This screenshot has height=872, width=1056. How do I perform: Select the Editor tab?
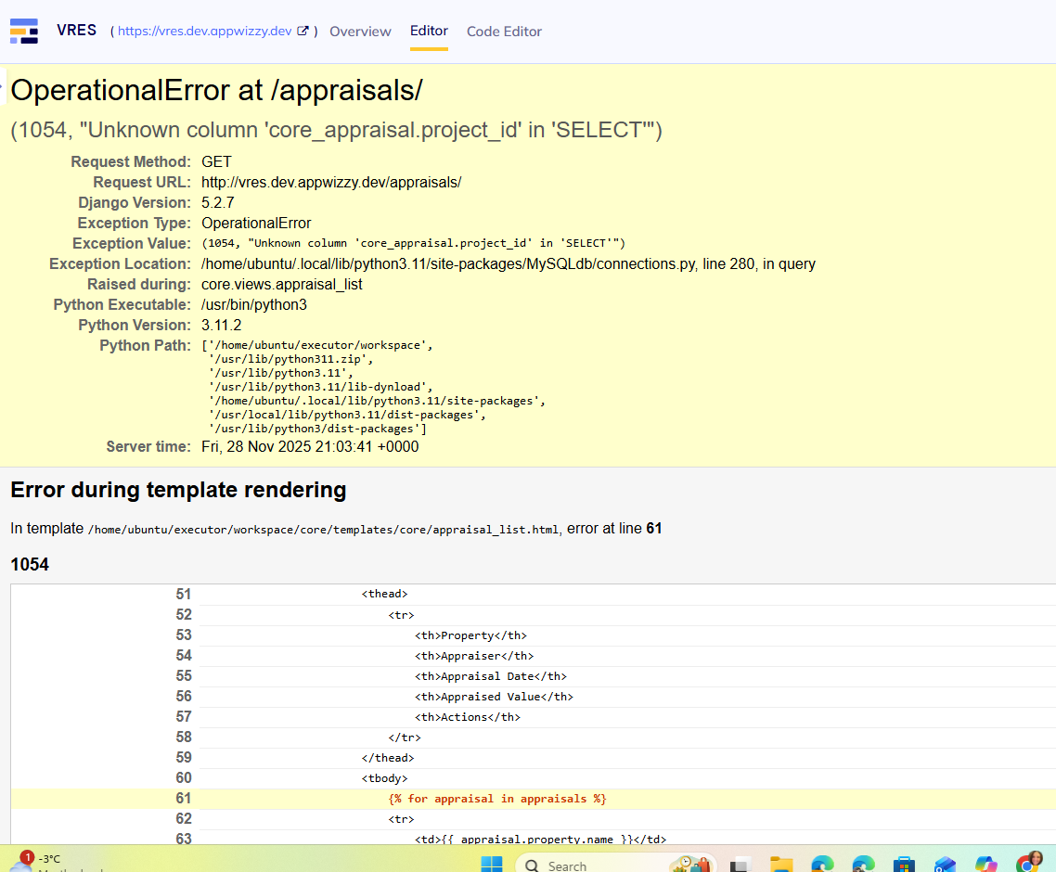click(429, 32)
